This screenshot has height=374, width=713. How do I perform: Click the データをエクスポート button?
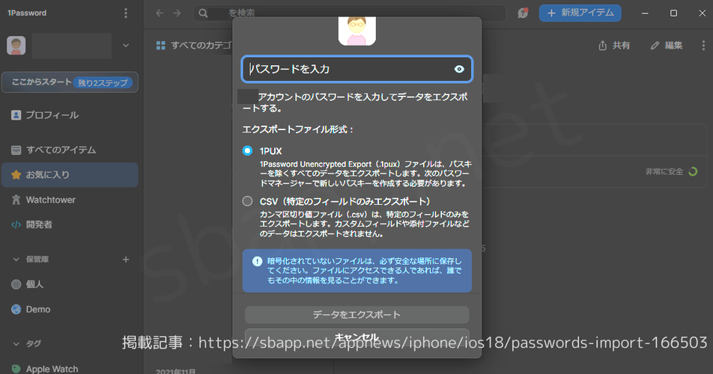tap(357, 315)
